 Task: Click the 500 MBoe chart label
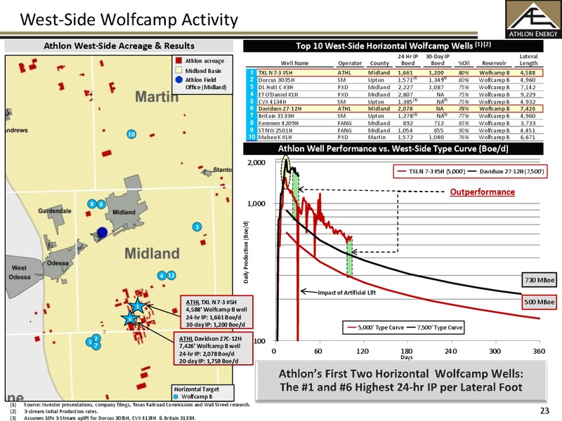click(540, 302)
